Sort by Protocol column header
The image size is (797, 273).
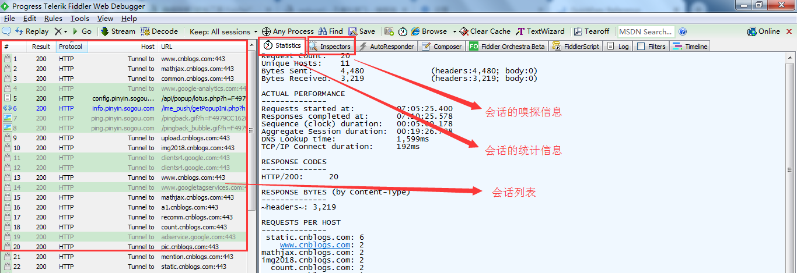tap(72, 47)
